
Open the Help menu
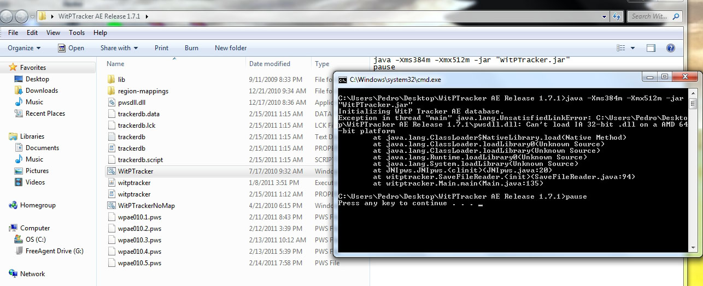tap(100, 33)
